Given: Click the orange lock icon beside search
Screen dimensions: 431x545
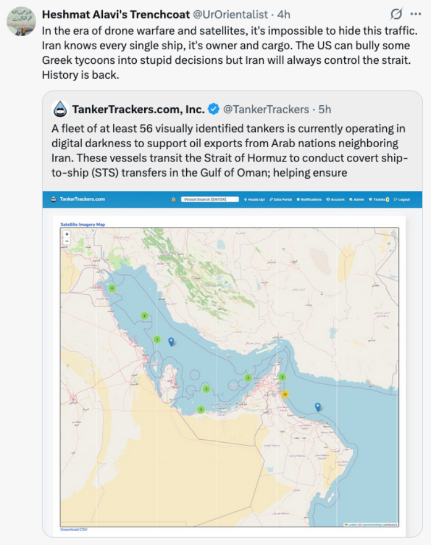Looking at the screenshot, I should (174, 199).
